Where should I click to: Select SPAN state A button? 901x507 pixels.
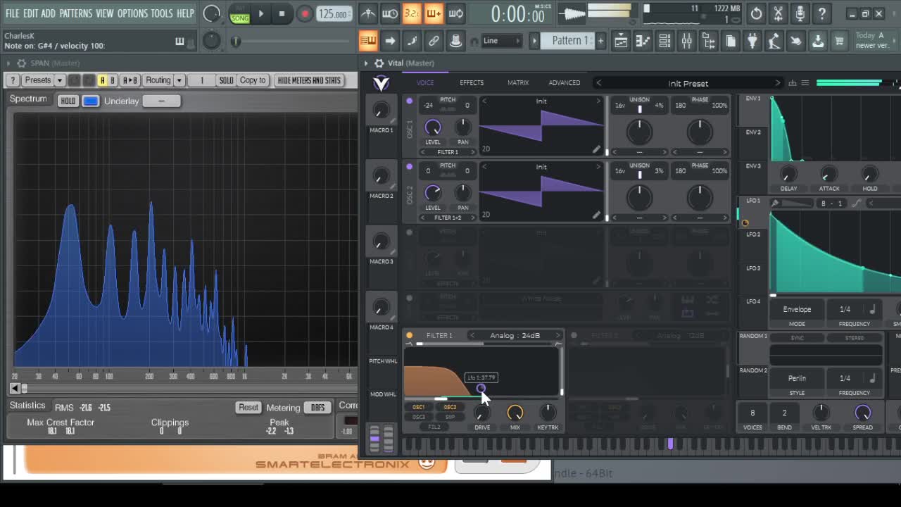[102, 80]
